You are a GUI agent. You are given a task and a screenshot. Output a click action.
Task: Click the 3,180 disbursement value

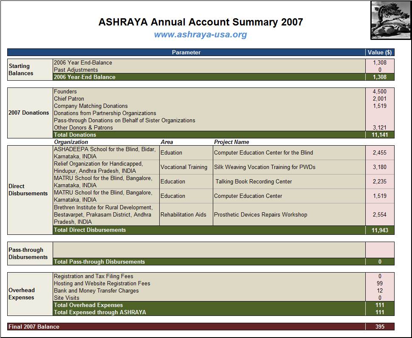click(x=380, y=167)
